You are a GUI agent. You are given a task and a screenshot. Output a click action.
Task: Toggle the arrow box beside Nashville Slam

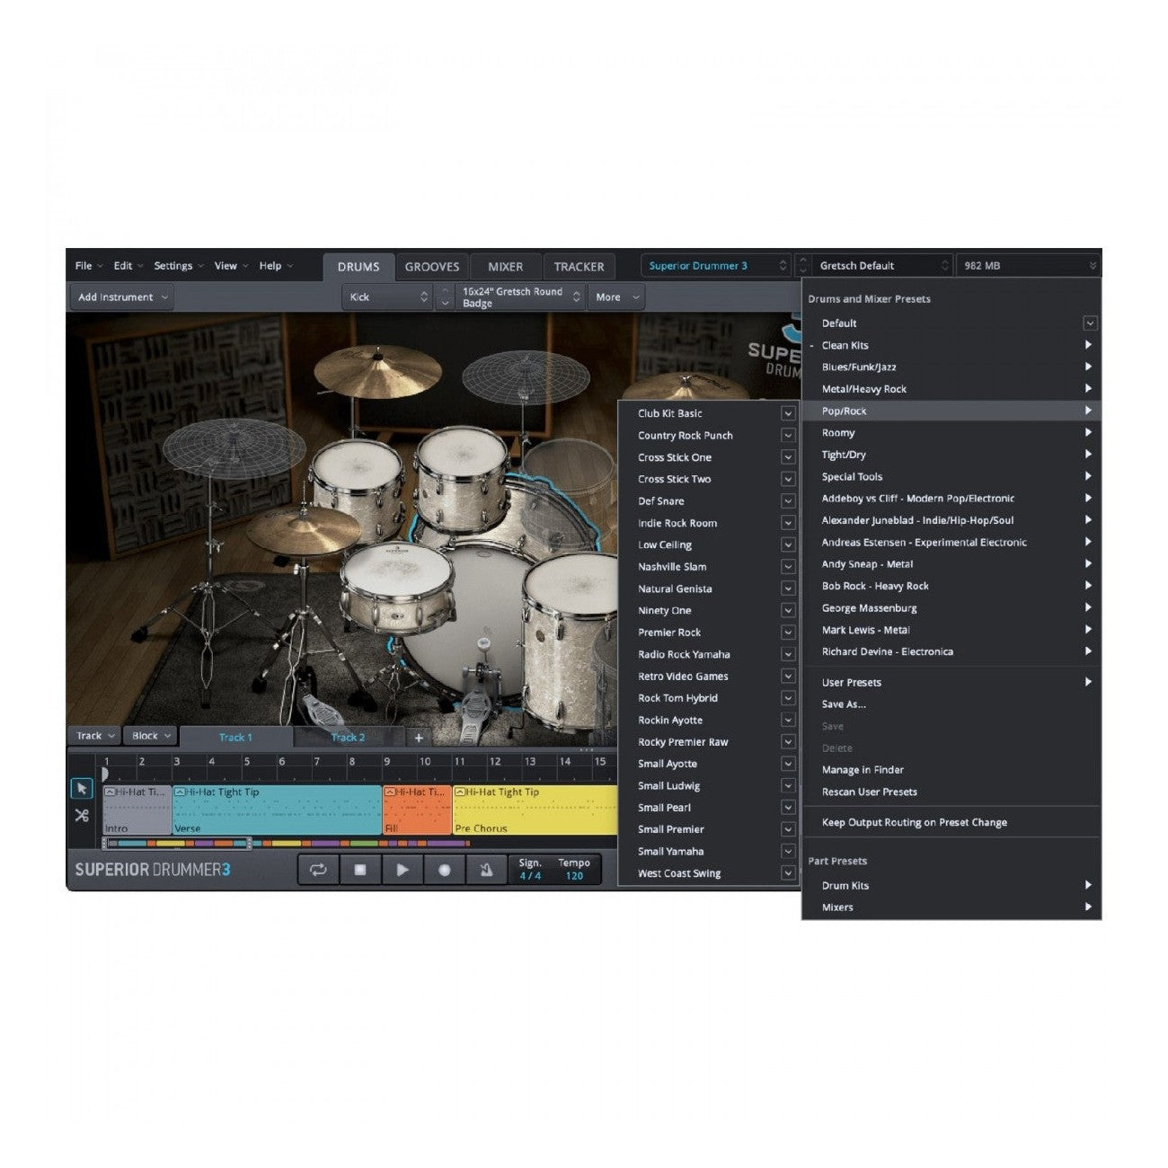(787, 567)
